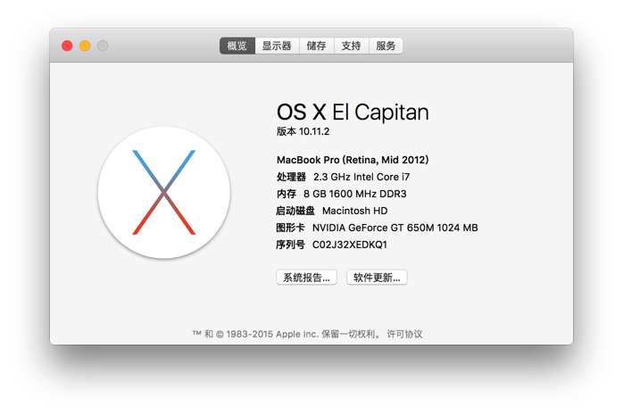623x416 pixels.
Task: Click the greyed-out zoom window button
Action: click(x=103, y=46)
